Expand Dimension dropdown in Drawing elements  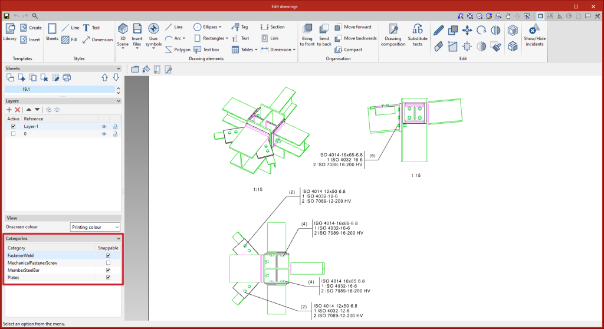(294, 50)
